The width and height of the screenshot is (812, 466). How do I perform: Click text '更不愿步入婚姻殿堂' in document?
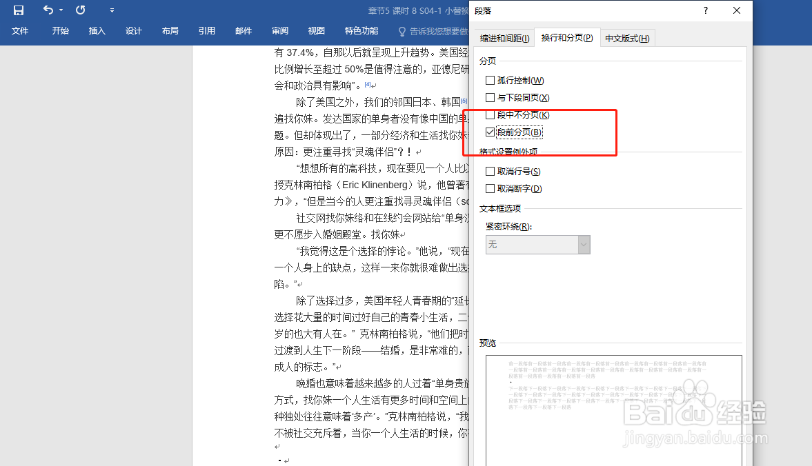(x=317, y=234)
